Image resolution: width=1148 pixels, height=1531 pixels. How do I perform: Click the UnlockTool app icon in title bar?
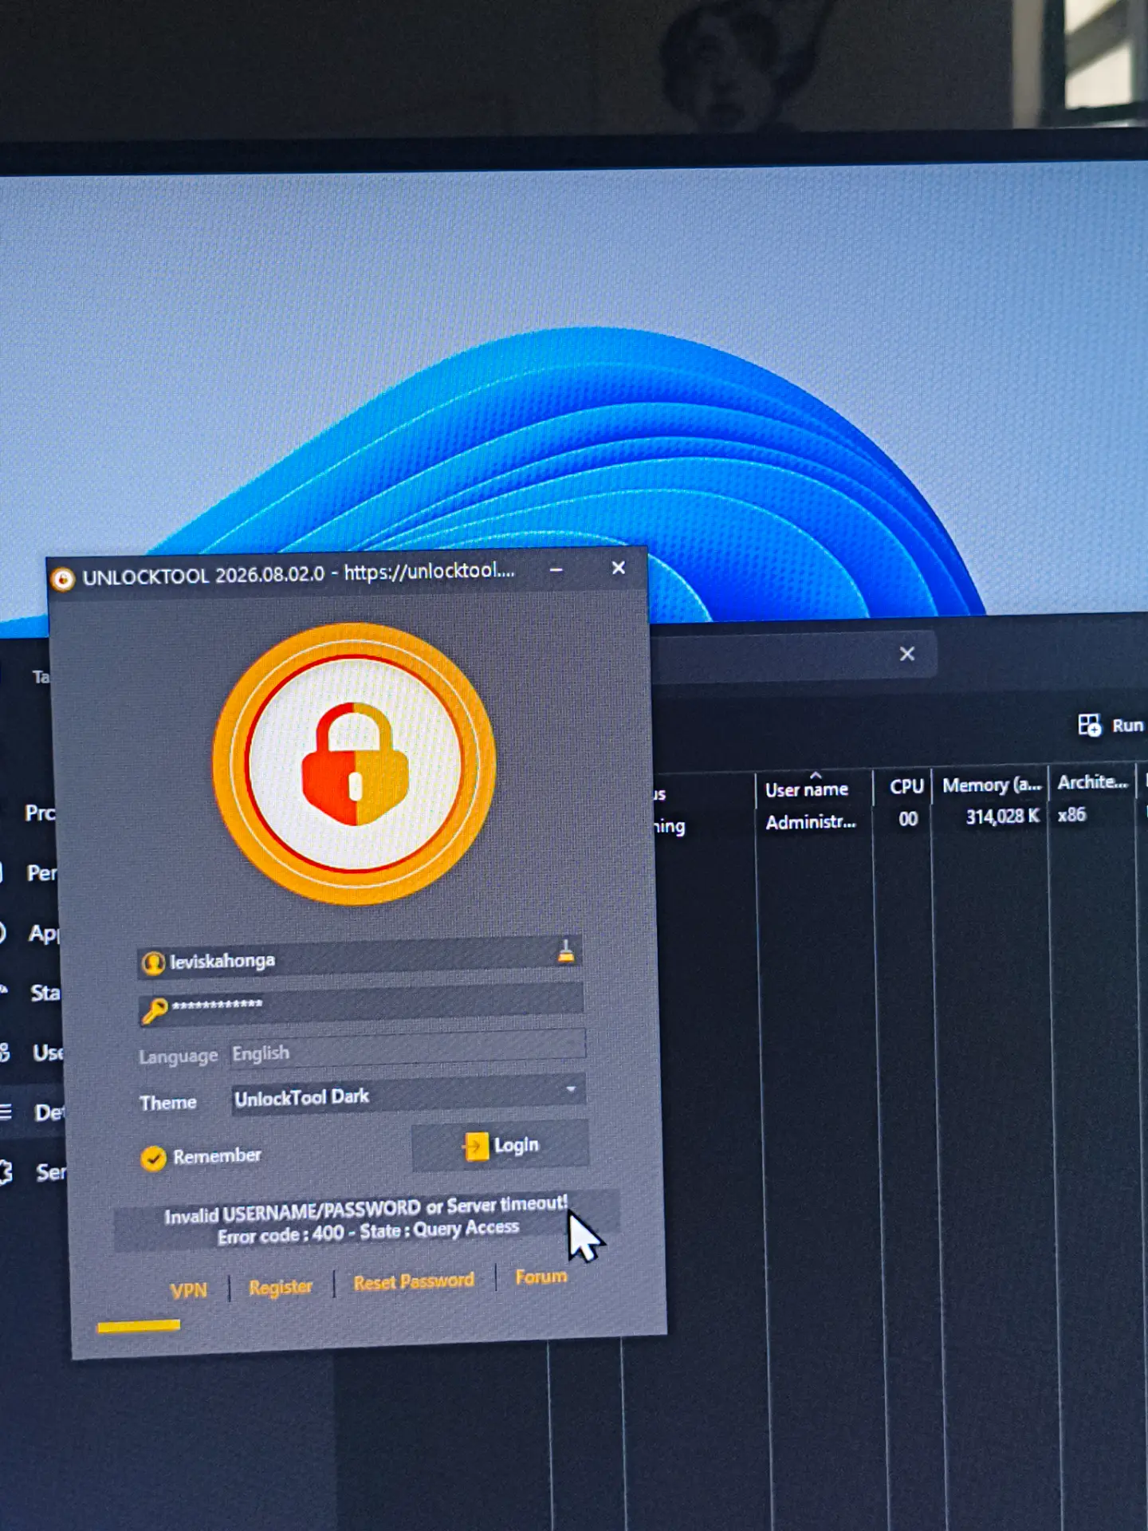click(x=62, y=579)
